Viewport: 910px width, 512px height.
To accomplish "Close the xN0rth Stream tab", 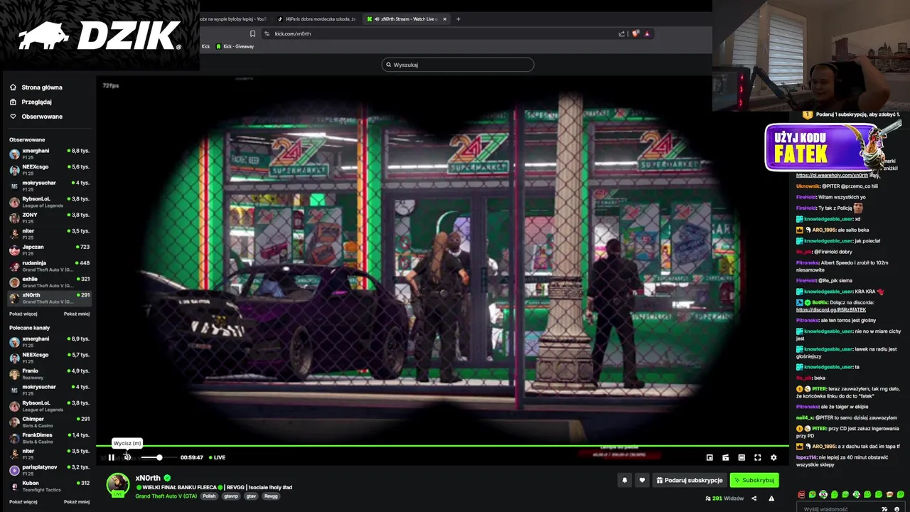I will (445, 19).
